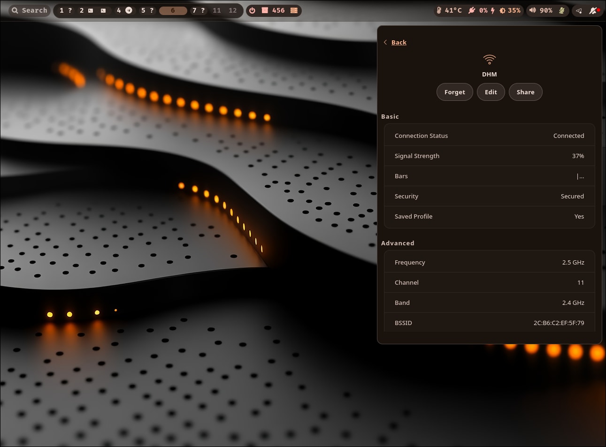The width and height of the screenshot is (606, 447).
Task: Click the BSSID label
Action: [403, 323]
